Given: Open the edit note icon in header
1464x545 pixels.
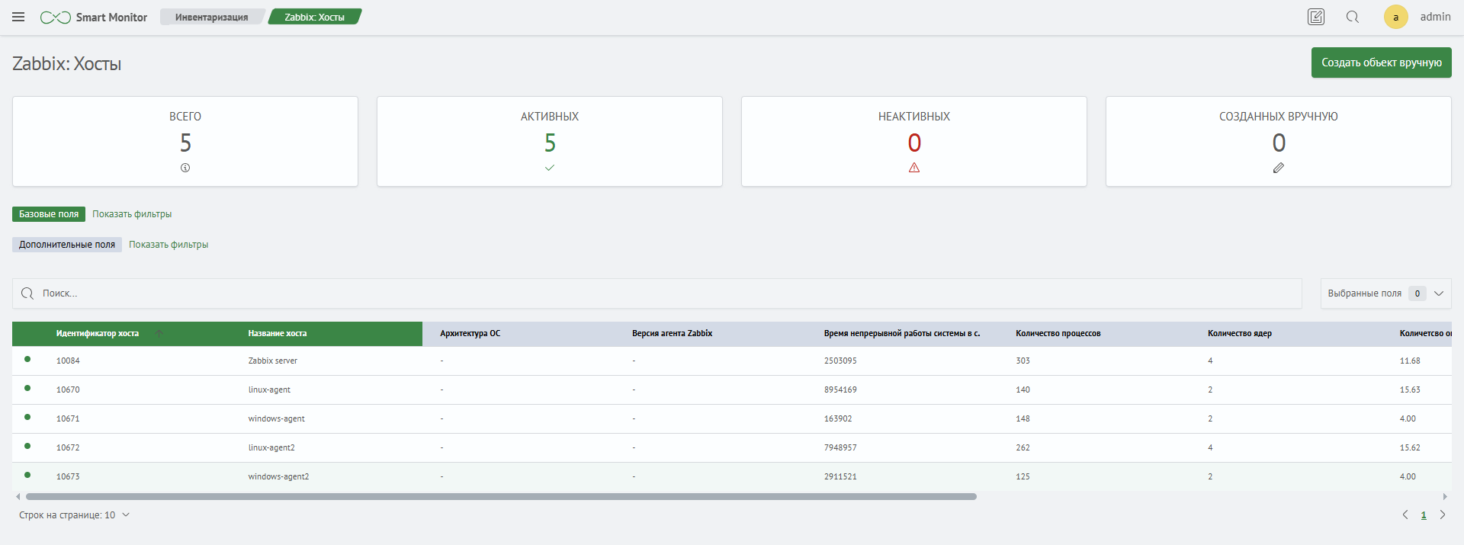Looking at the screenshot, I should pyautogui.click(x=1316, y=17).
